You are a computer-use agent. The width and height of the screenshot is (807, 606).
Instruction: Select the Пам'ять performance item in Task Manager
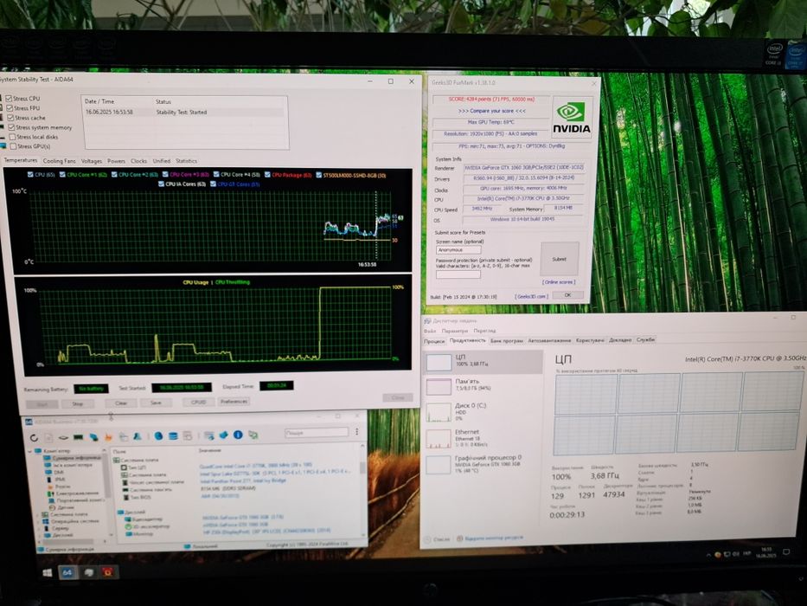pos(484,385)
